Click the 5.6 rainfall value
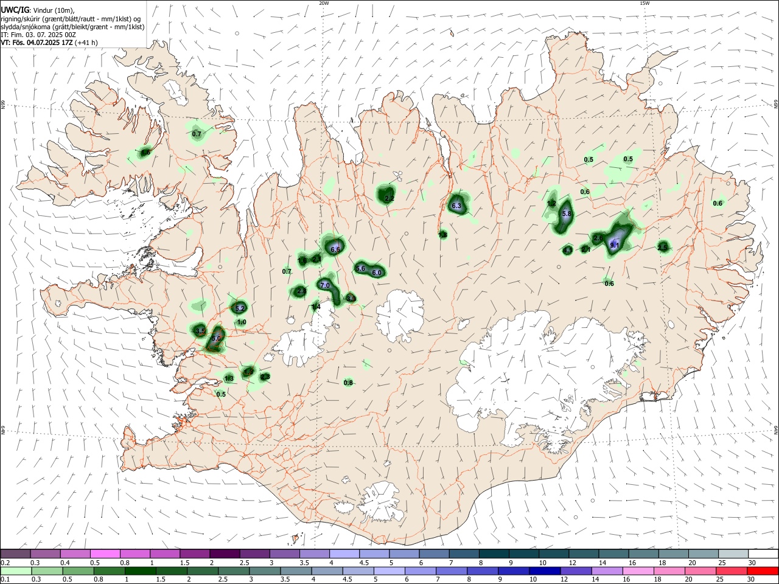The width and height of the screenshot is (779, 584). (x=360, y=268)
